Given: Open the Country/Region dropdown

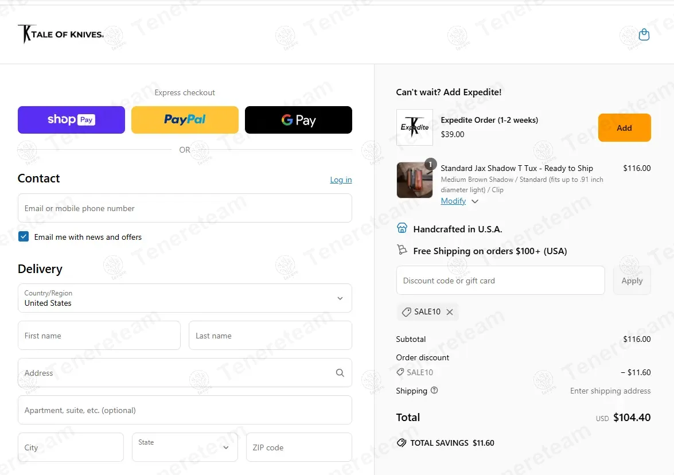Looking at the screenshot, I should [185, 298].
